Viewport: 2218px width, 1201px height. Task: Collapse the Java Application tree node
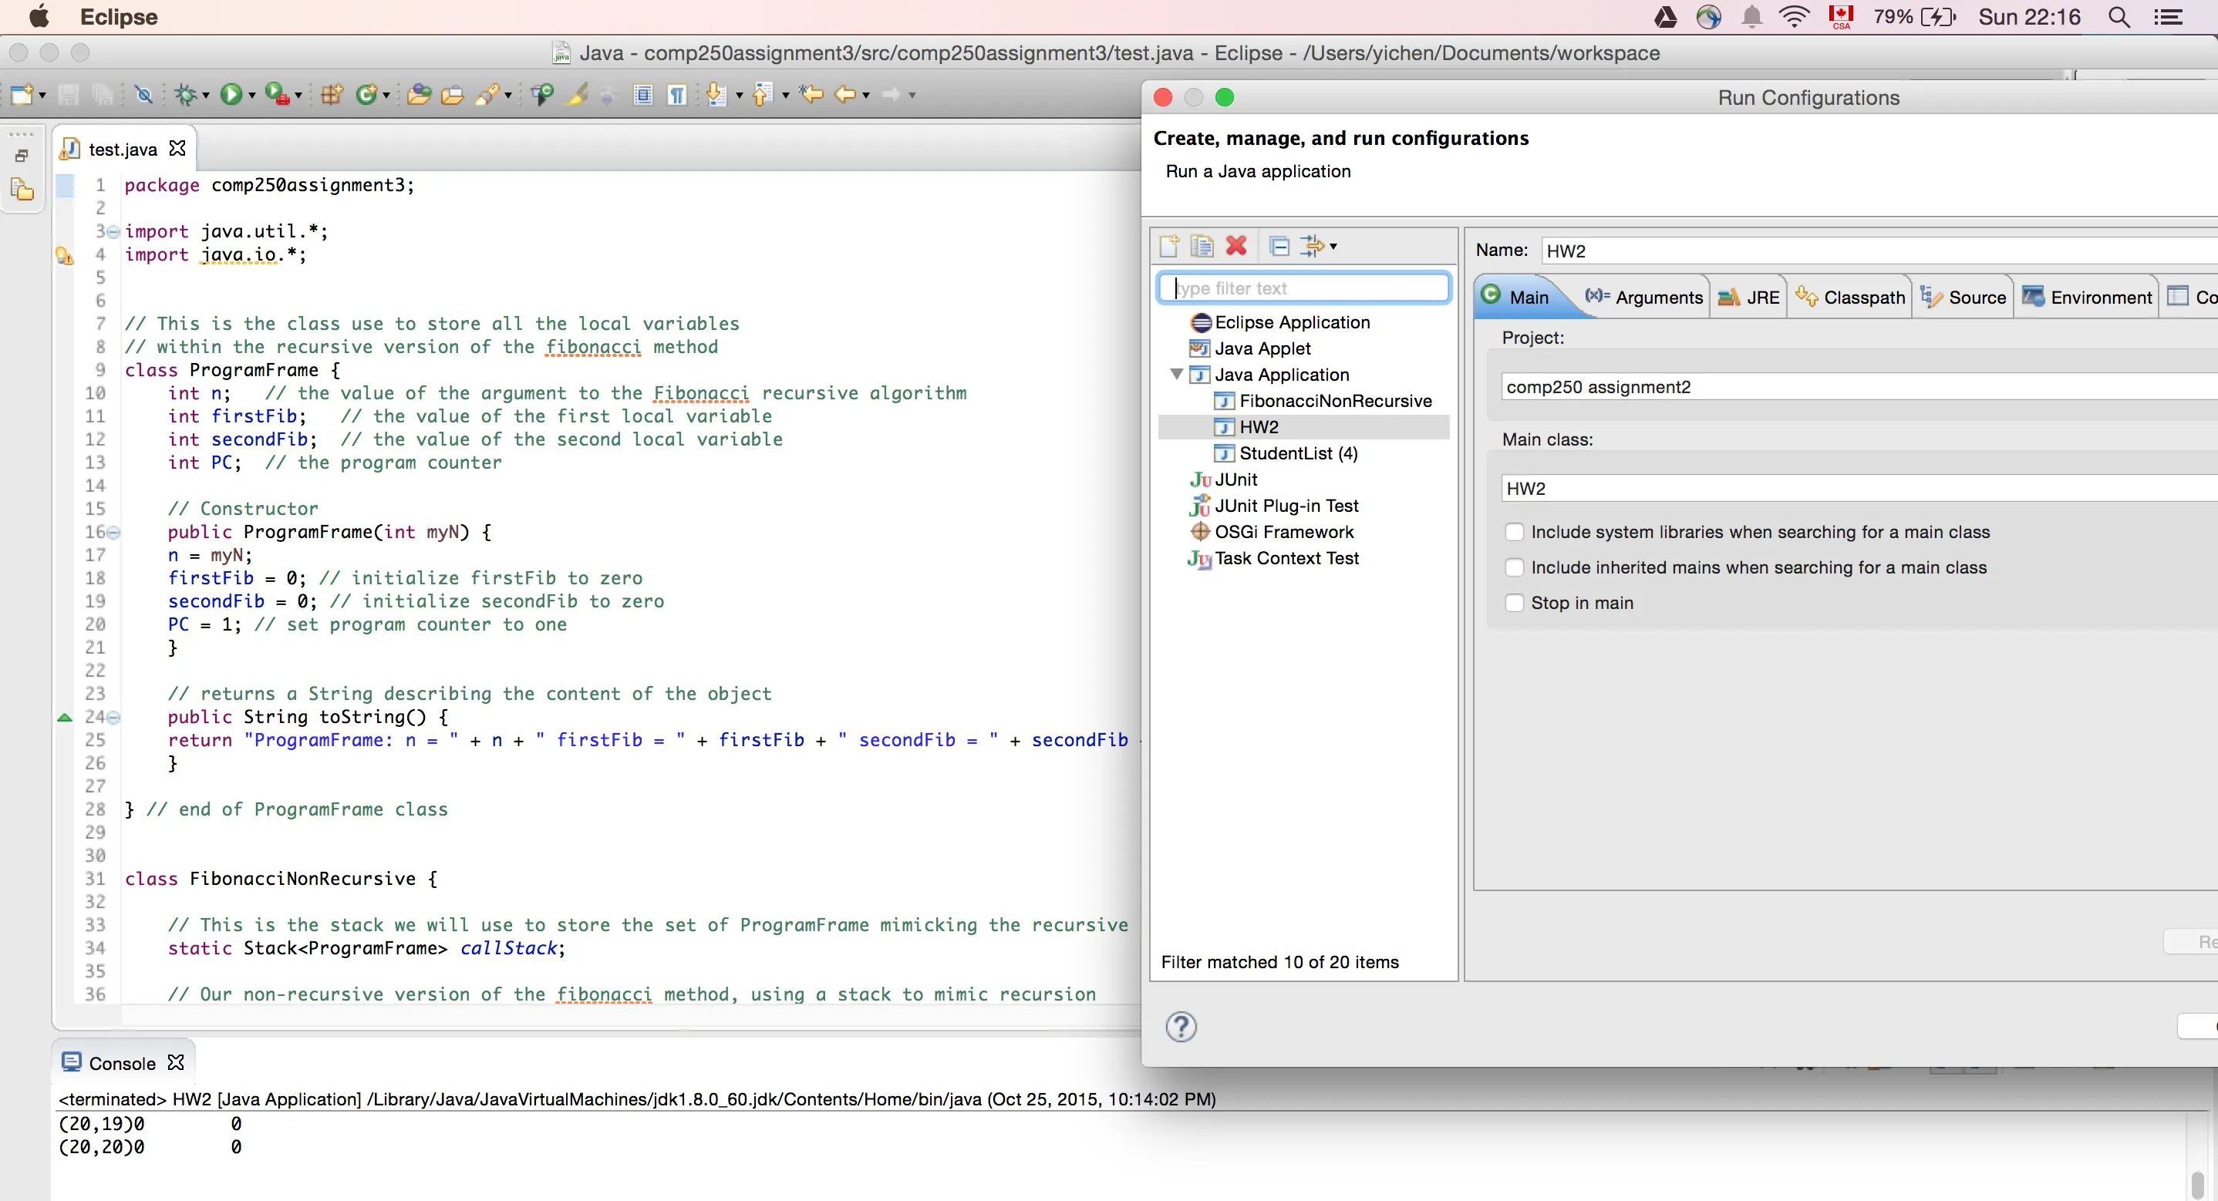(1176, 375)
